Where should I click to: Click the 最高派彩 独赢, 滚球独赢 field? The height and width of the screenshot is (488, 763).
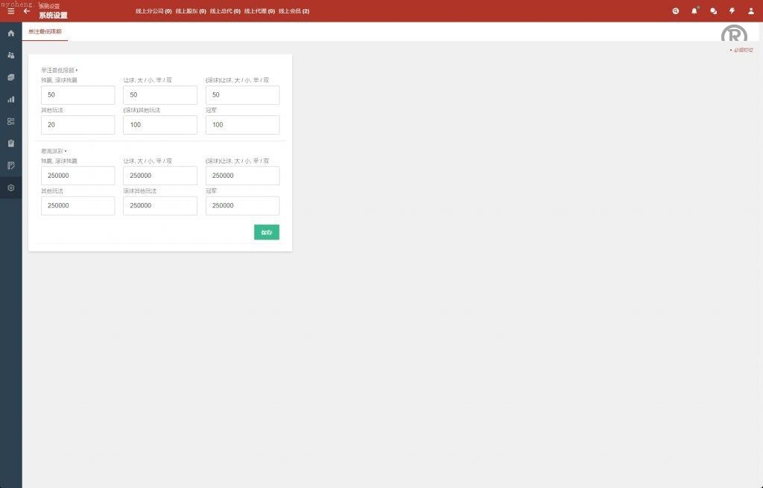[x=78, y=176]
